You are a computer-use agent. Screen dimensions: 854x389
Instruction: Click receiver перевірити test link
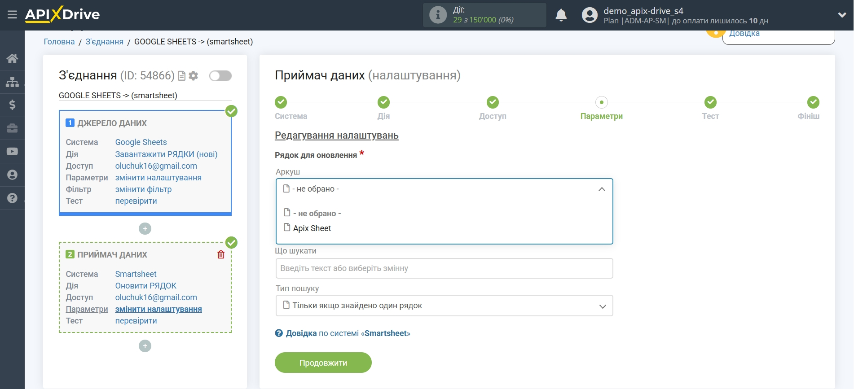click(136, 321)
